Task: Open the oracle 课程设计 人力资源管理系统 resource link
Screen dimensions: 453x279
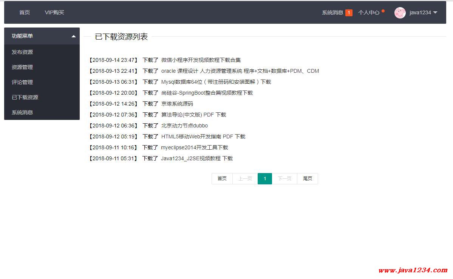Action: (240, 71)
